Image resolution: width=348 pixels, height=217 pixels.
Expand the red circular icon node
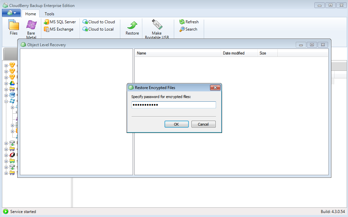[x=6, y=155]
